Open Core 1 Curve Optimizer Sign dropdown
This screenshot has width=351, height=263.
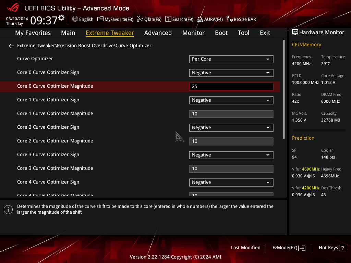click(231, 100)
